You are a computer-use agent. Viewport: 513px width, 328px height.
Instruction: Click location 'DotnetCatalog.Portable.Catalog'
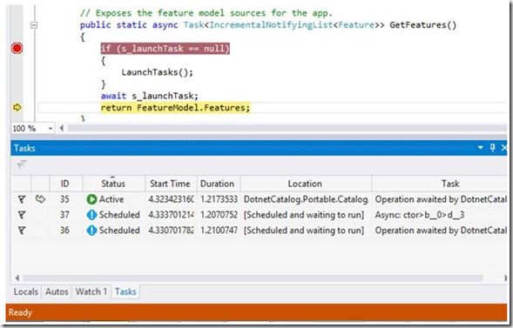(306, 199)
